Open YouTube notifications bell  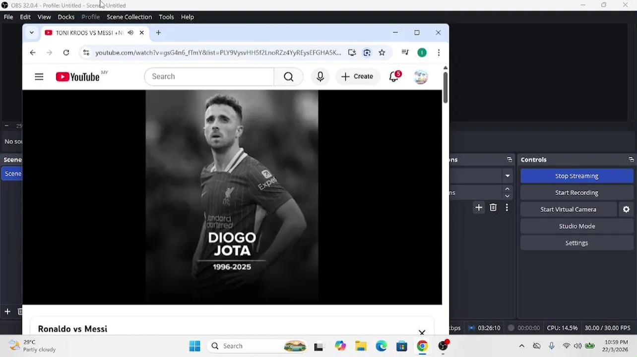[394, 77]
